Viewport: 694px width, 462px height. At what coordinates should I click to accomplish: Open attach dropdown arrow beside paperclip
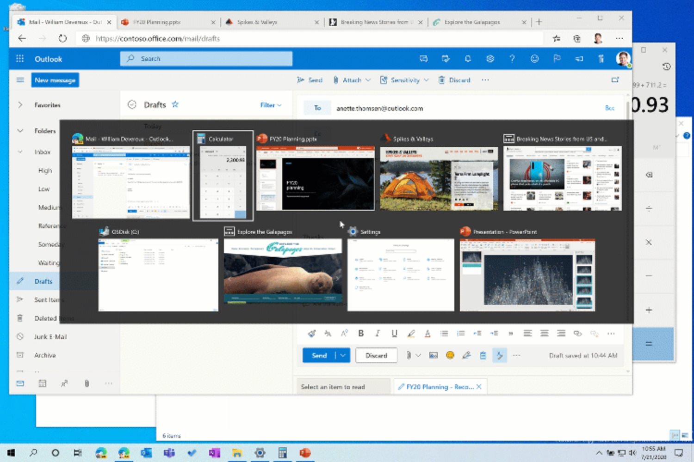point(418,355)
